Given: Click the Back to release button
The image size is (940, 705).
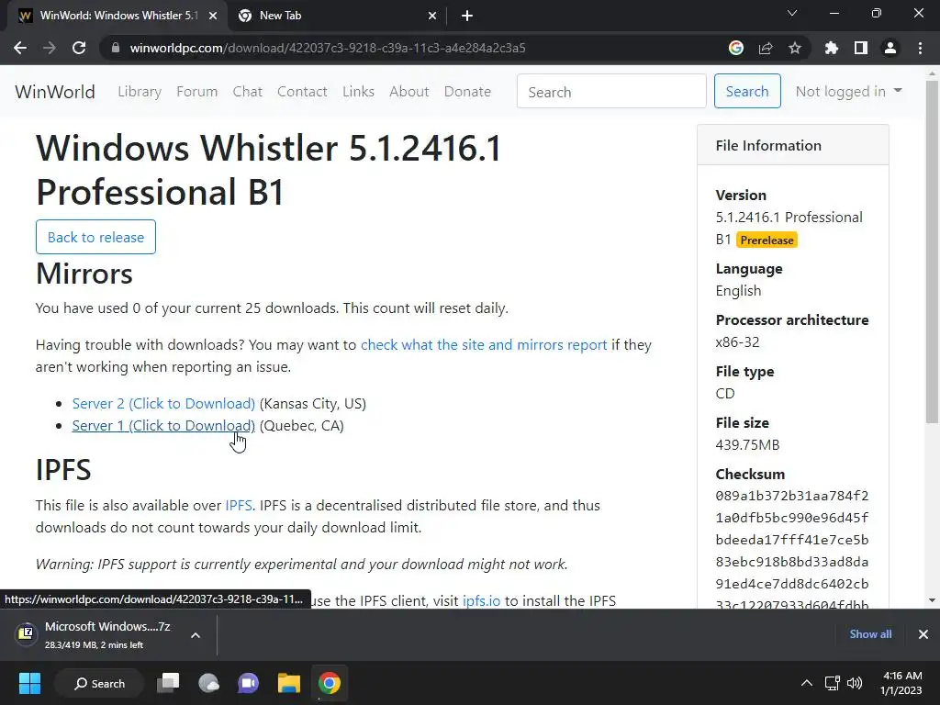Looking at the screenshot, I should pyautogui.click(x=95, y=237).
